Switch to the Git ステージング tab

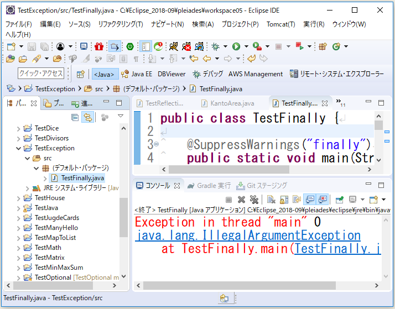click(262, 186)
